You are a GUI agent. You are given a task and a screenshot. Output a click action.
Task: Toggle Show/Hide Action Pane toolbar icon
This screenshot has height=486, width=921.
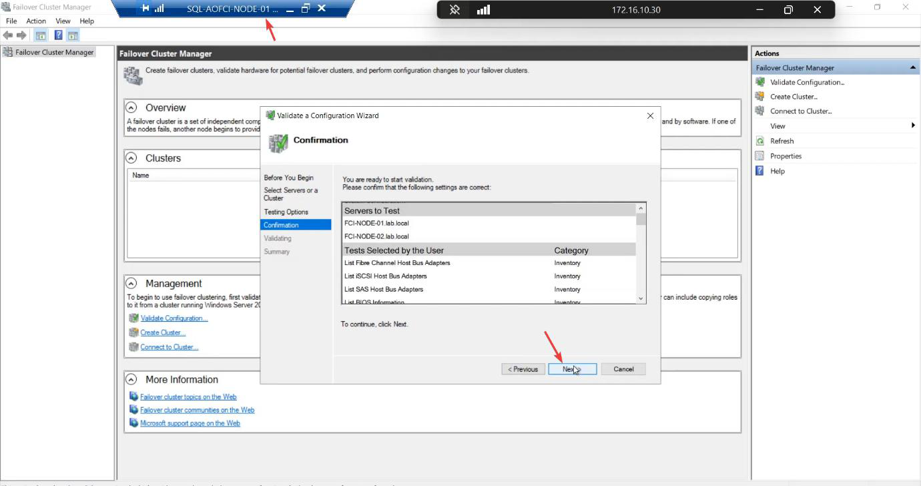(x=73, y=35)
